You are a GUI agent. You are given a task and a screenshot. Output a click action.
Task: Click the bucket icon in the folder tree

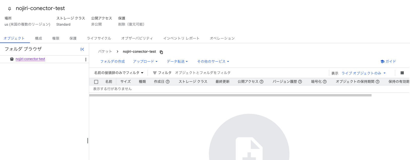pyautogui.click(x=12, y=59)
